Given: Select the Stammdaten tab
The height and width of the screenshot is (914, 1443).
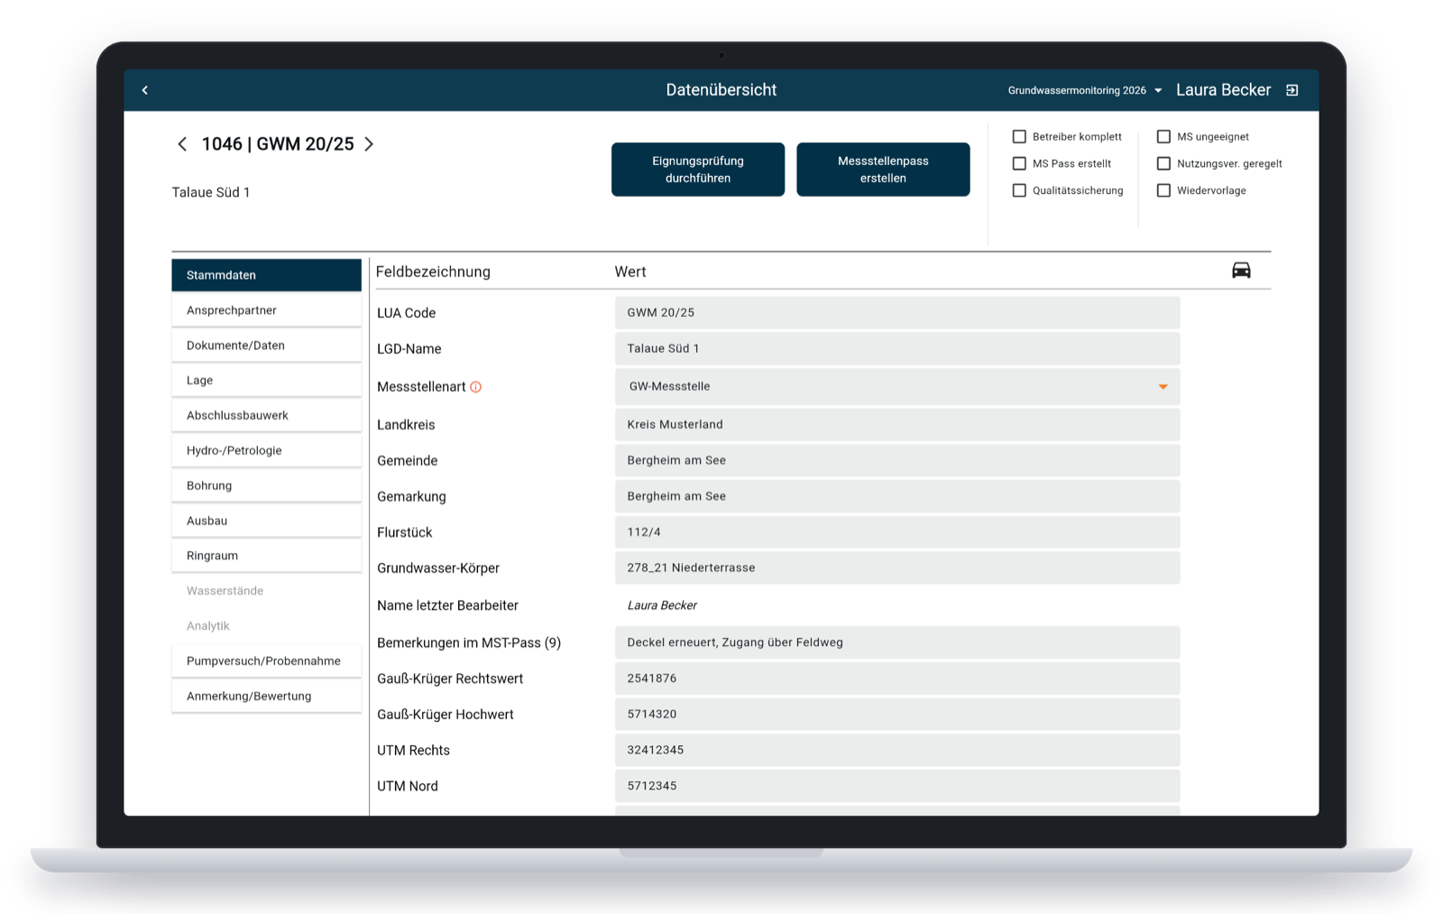Looking at the screenshot, I should tap(266, 275).
